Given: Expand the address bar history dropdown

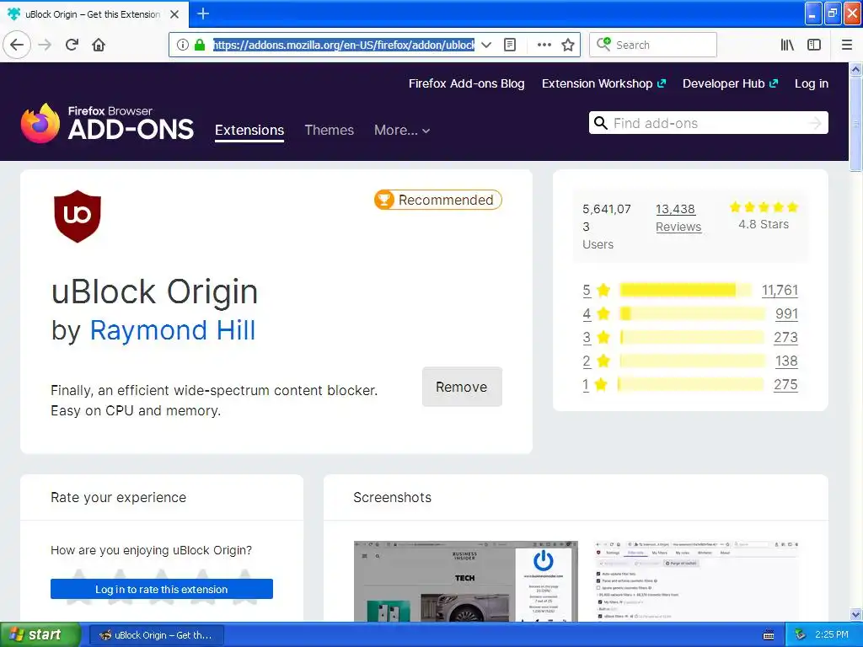Looking at the screenshot, I should [x=486, y=45].
